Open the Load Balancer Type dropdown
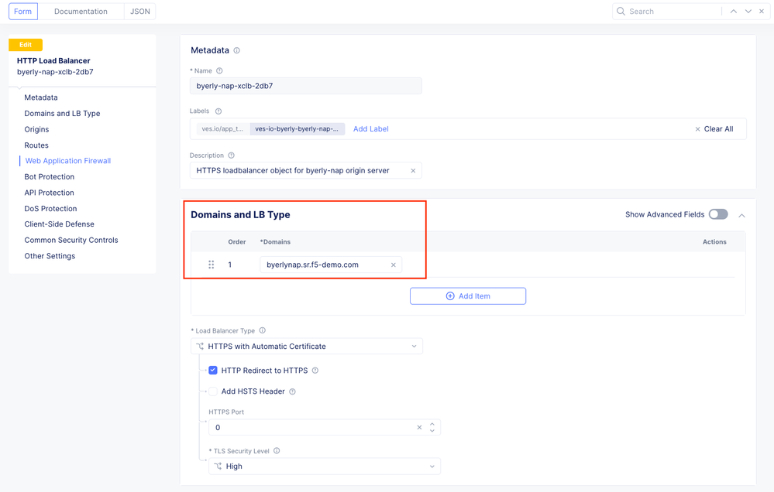The image size is (774, 492). coord(307,347)
